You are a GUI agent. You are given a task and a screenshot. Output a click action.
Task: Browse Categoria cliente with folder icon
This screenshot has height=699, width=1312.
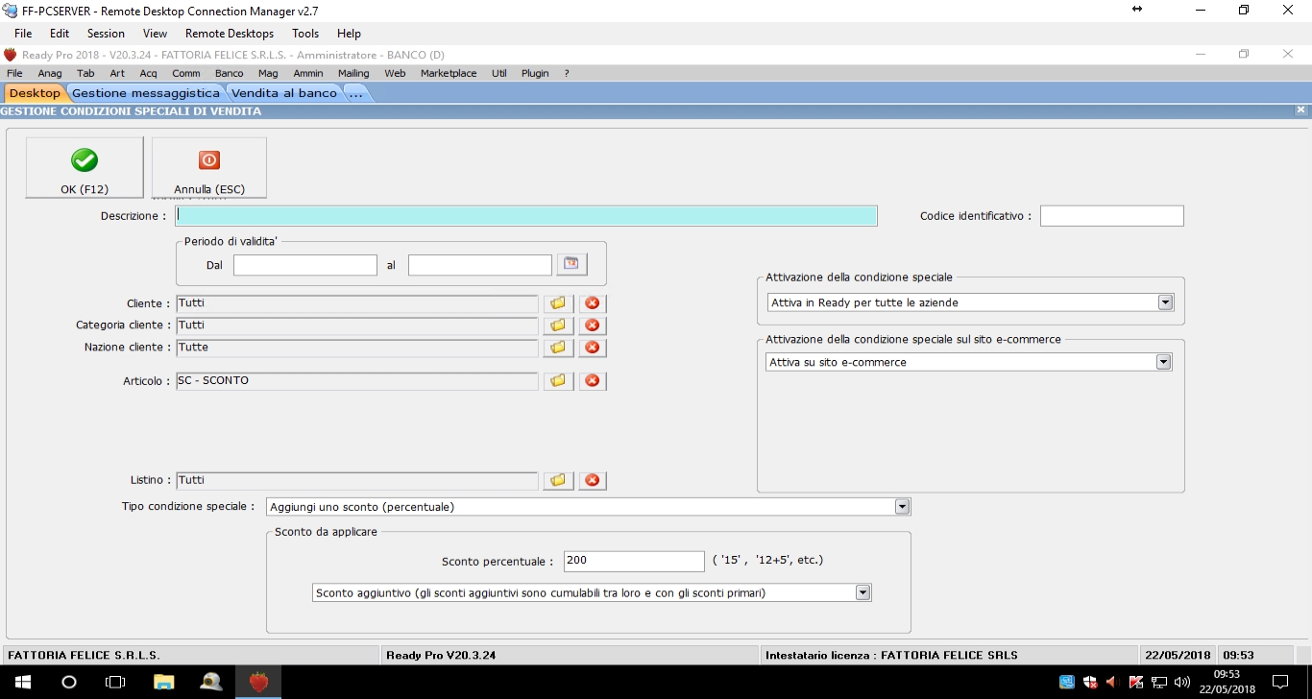(558, 325)
